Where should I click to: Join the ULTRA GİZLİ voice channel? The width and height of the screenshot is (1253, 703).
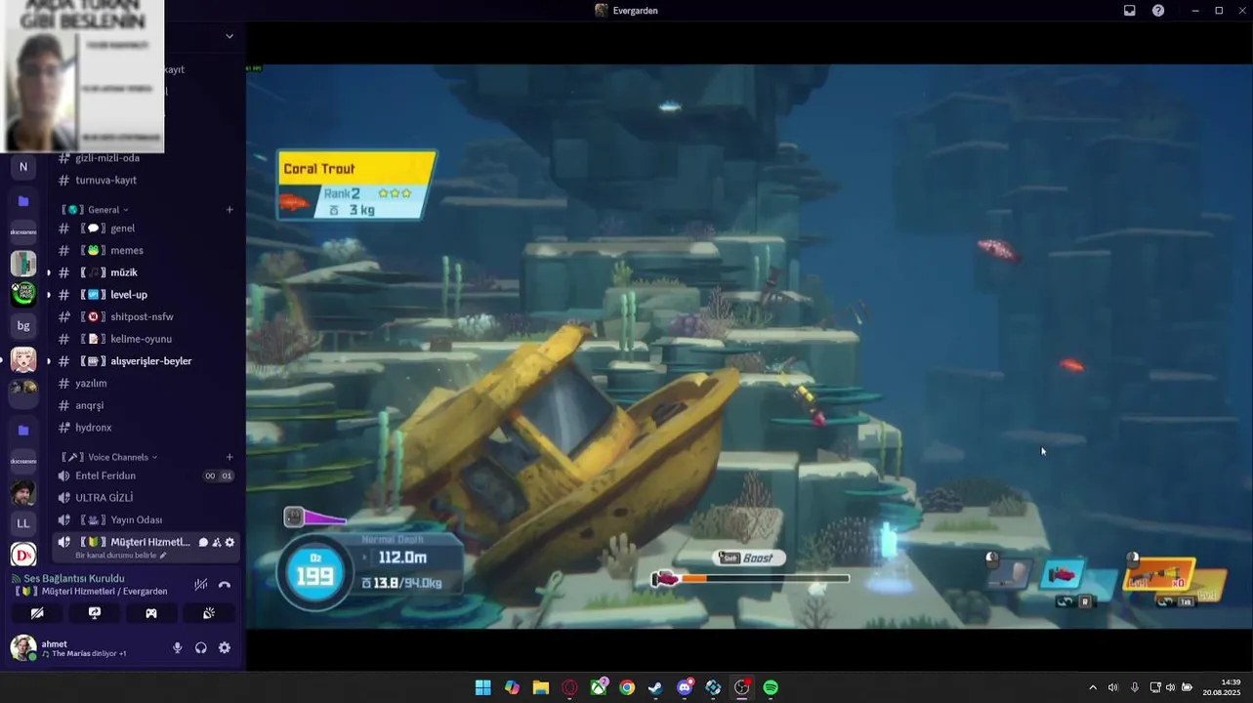click(x=145, y=498)
